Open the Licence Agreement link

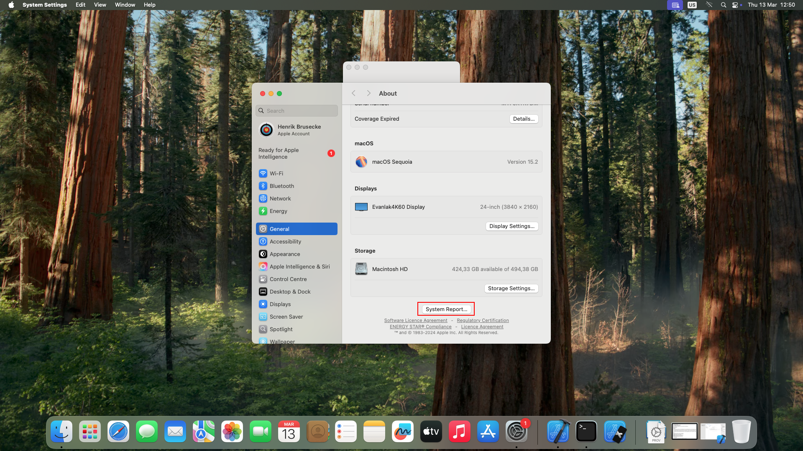point(482,327)
